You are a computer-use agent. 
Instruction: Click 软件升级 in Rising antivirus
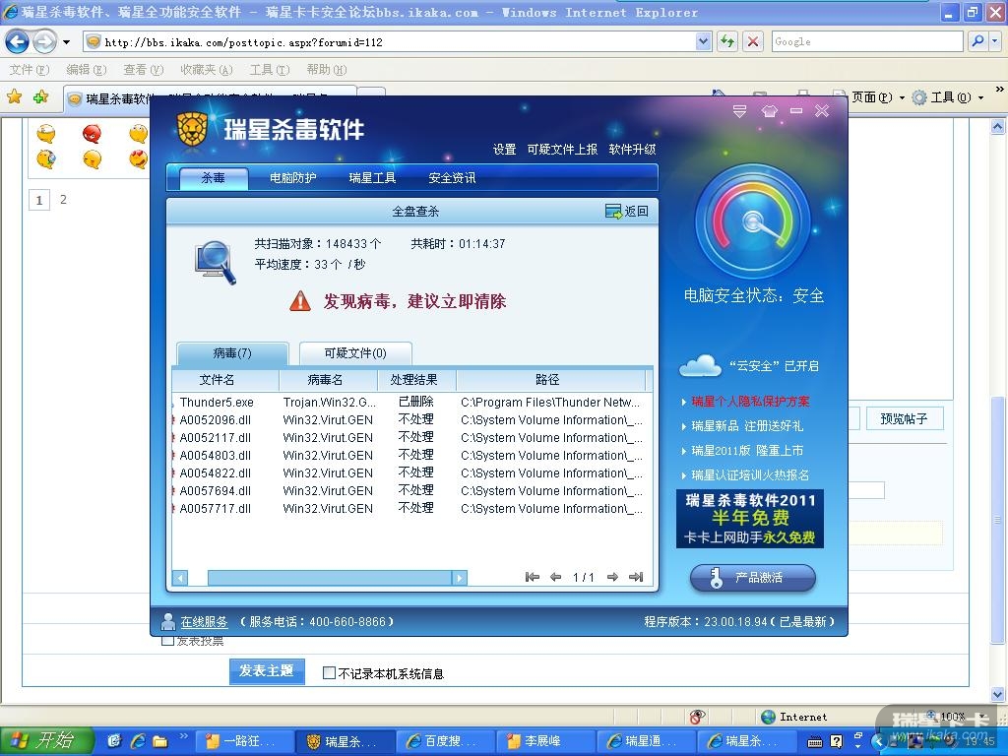click(632, 150)
